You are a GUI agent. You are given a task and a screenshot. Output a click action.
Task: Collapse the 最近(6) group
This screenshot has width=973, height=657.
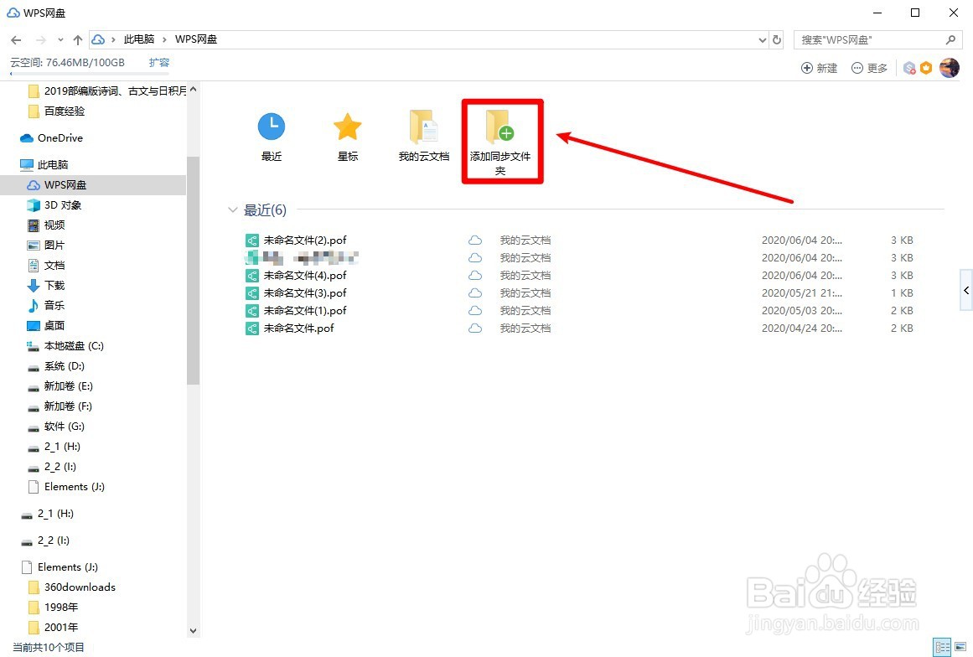coord(233,210)
